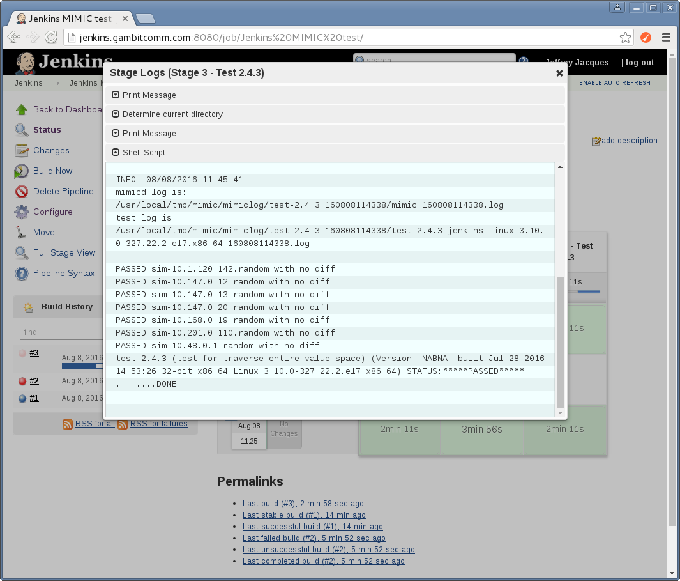Click the Back to Dashboard up-arrow icon
This screenshot has height=581, width=680.
[x=21, y=109]
